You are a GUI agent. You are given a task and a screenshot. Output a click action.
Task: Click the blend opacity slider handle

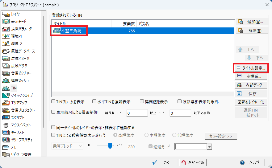[110, 146]
